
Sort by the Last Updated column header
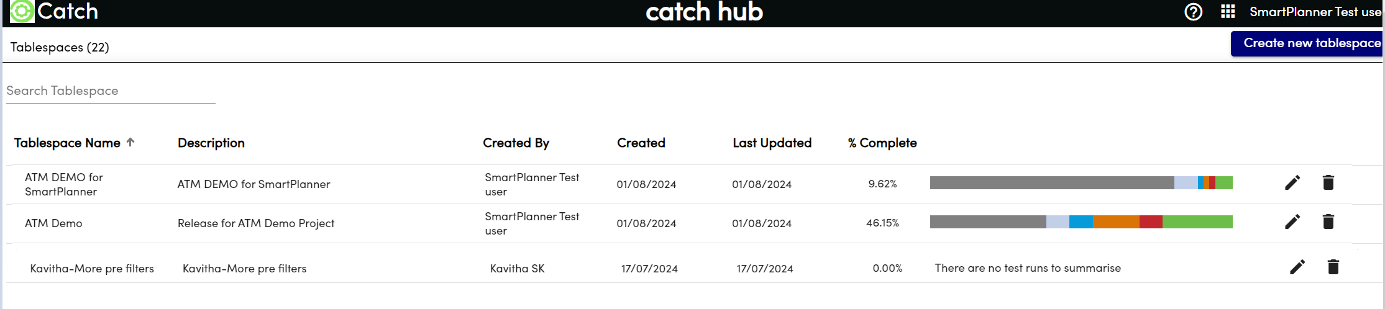coord(772,143)
